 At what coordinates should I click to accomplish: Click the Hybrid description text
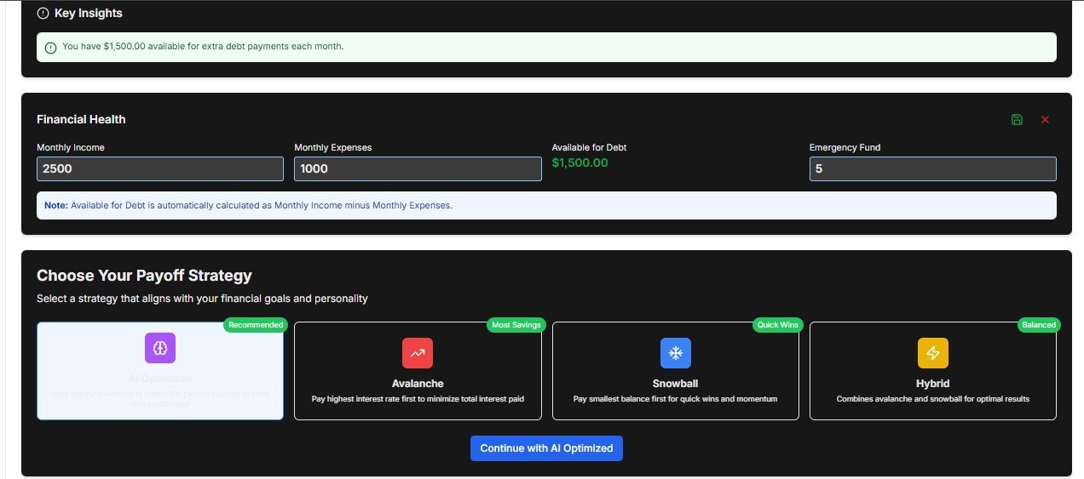(x=933, y=399)
